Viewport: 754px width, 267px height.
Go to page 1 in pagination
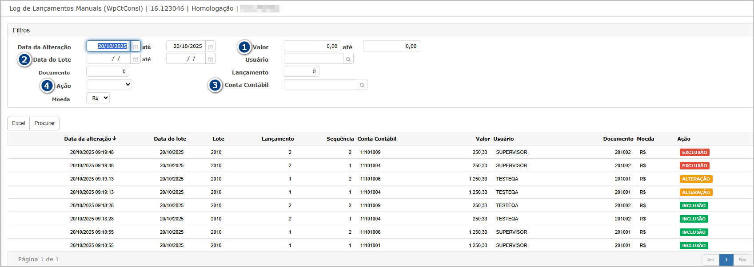tap(726, 260)
